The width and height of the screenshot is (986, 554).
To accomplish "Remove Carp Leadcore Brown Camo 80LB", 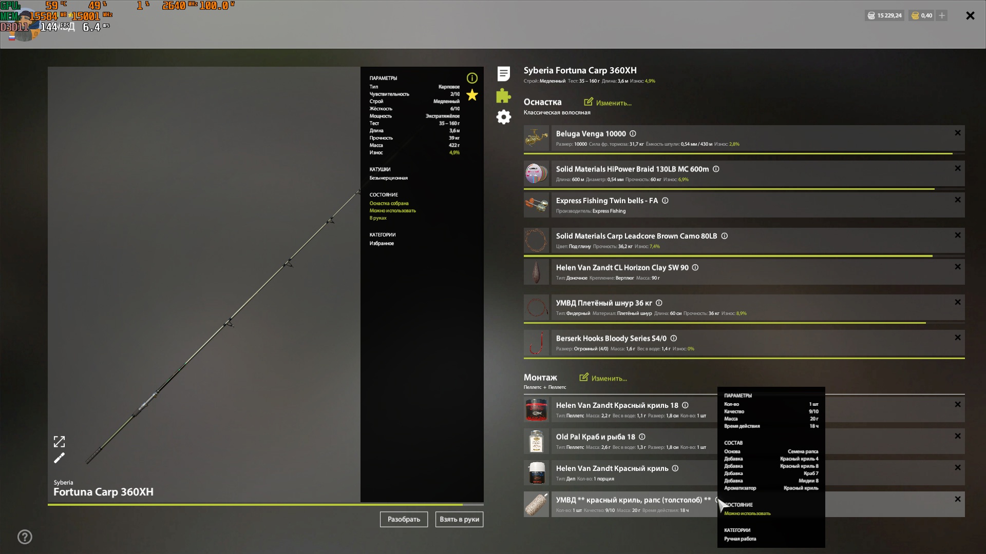I will [958, 235].
